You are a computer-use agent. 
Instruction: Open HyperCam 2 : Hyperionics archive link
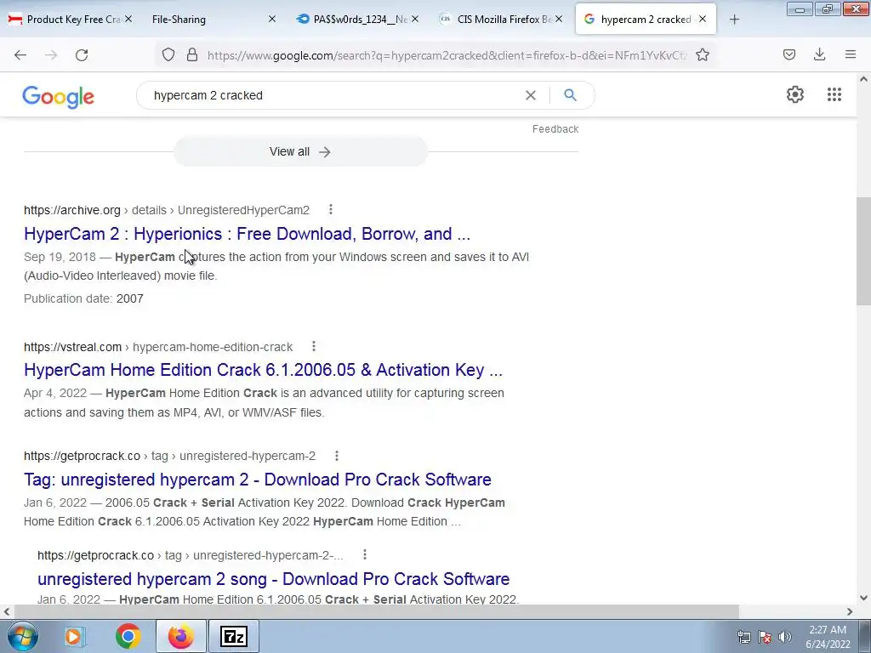click(x=248, y=234)
